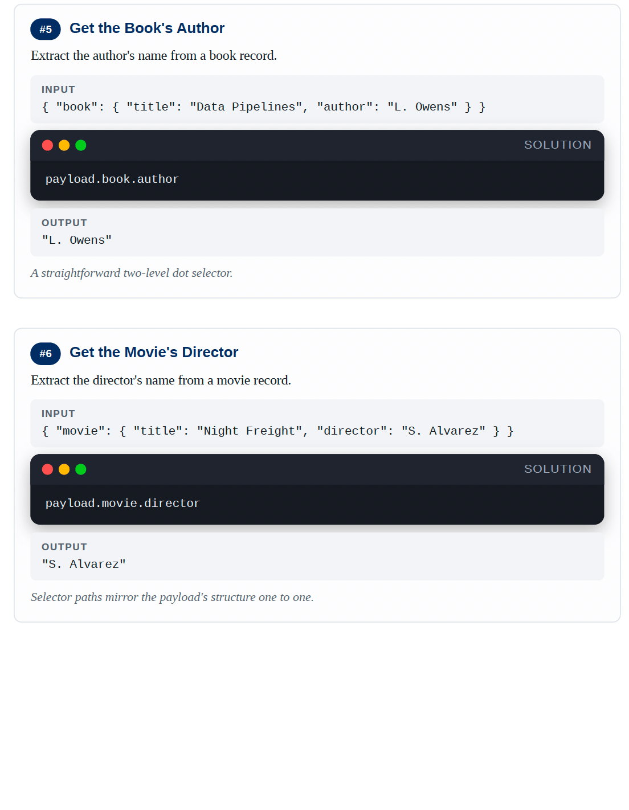Click the "S. Alvarez" output value
Viewport: 629px width, 810px height.
[x=84, y=564]
